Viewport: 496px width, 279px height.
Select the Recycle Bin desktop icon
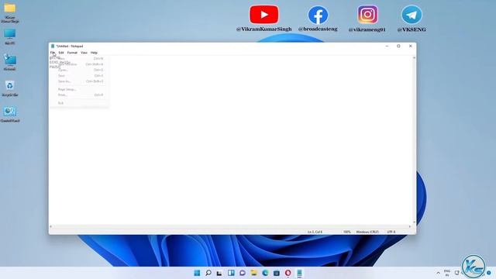[x=10, y=88]
